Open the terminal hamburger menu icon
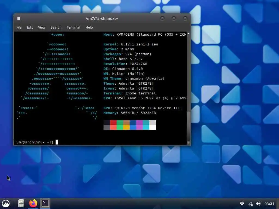 coord(19,19)
